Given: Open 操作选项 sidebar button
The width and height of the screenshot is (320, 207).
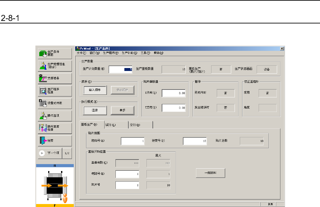Looking at the screenshot, I should [55, 116].
